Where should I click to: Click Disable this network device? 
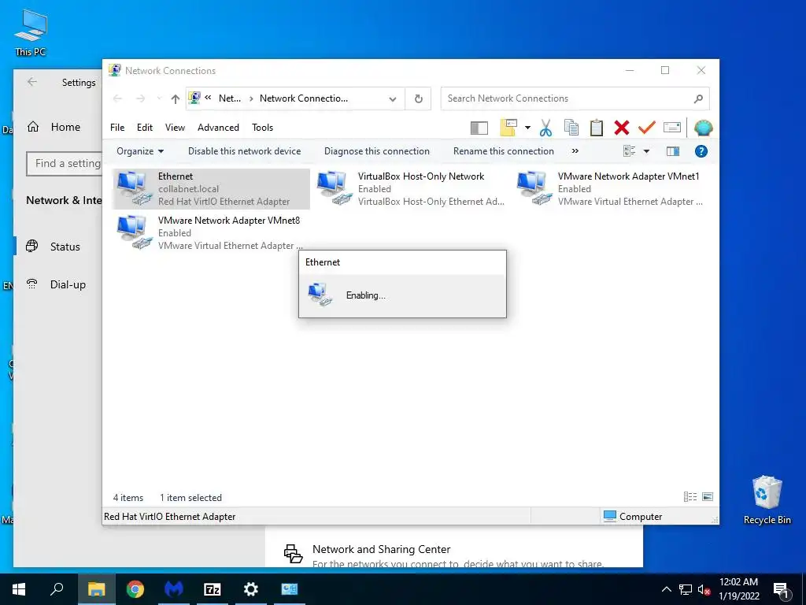(x=244, y=151)
